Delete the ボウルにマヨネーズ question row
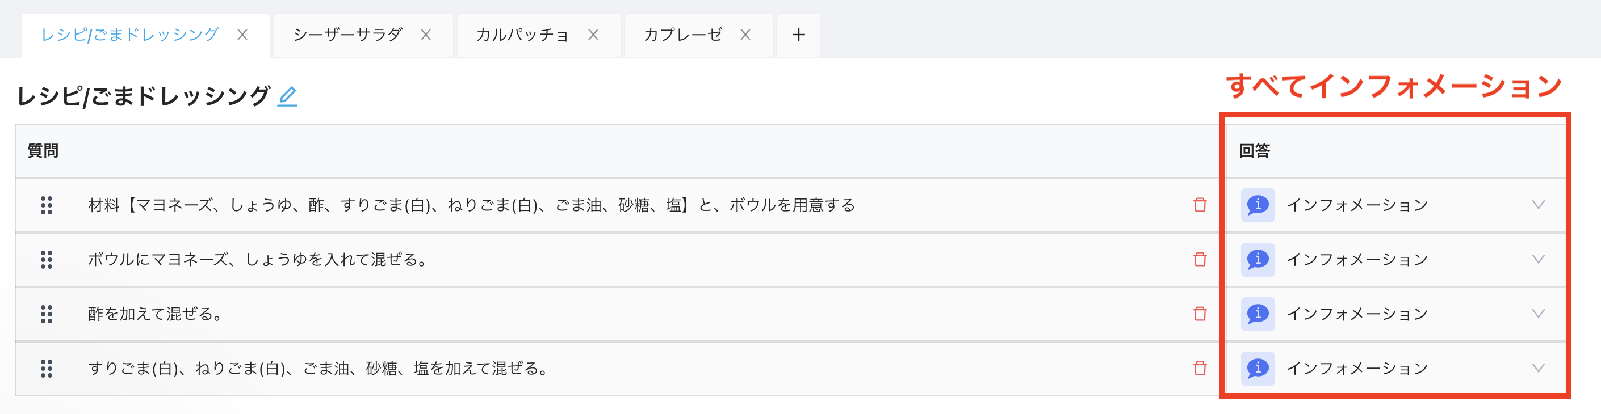Screen dimensions: 1601x414 pyautogui.click(x=1200, y=259)
